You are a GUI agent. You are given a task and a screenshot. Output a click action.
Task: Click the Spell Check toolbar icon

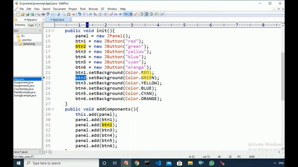click(48, 14)
